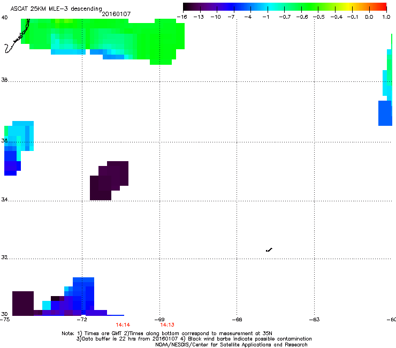This screenshot has height=348, width=396.
Task: Click the colorbar label 1.0
Action: click(x=386, y=17)
